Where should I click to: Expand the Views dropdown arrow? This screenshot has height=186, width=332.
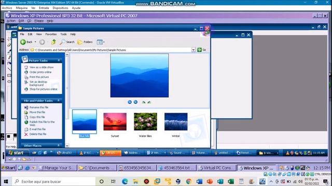point(104,42)
